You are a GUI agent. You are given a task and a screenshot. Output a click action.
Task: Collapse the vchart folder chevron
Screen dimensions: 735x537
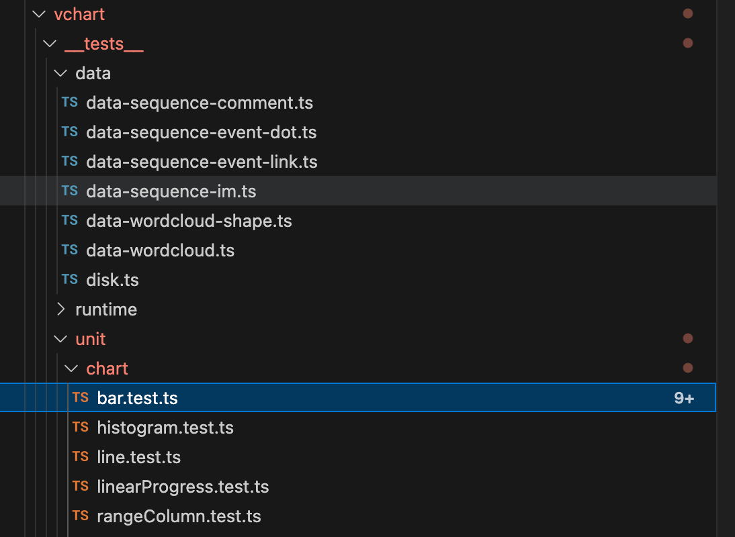click(40, 15)
